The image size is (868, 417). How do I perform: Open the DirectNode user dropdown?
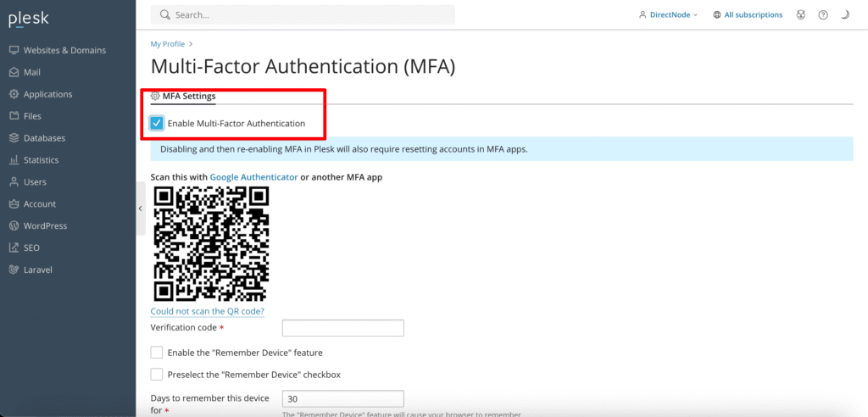pyautogui.click(x=668, y=15)
